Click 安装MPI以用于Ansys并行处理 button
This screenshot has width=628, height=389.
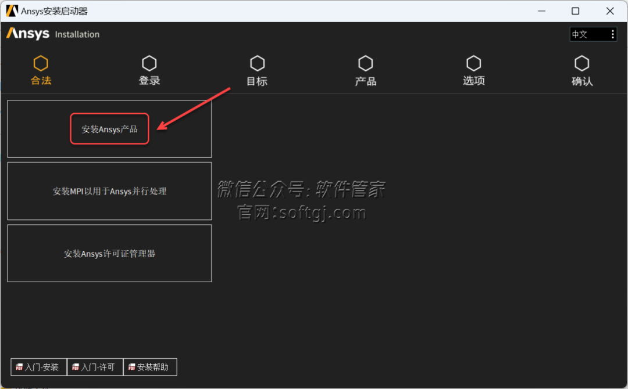[109, 191]
